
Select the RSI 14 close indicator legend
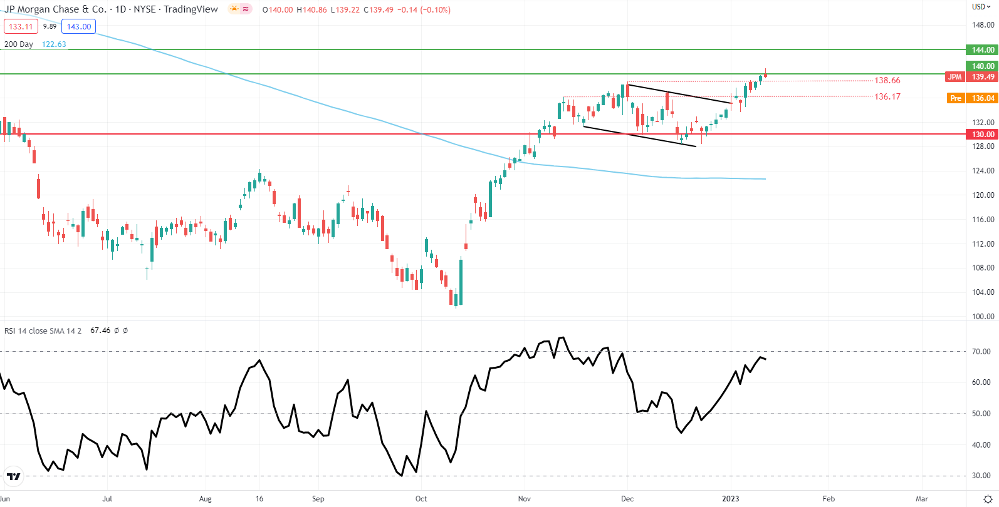click(x=43, y=330)
